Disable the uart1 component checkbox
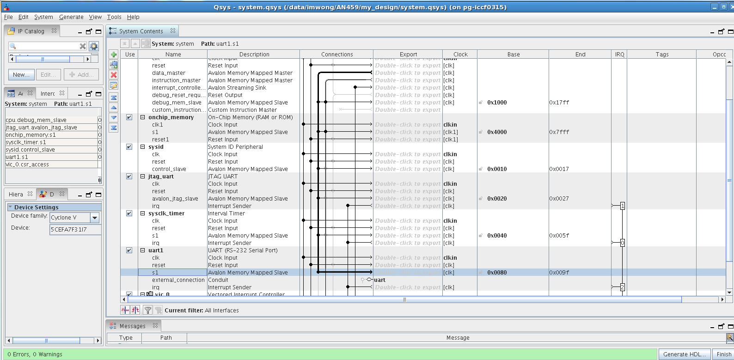This screenshot has height=360, width=734. click(129, 250)
